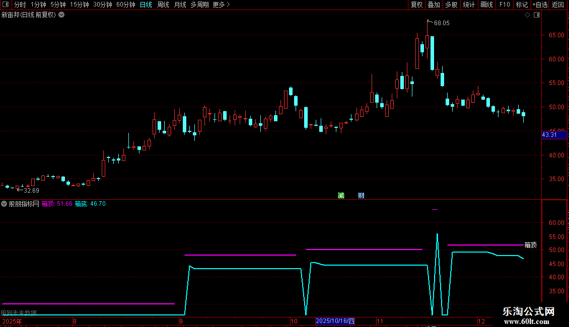
Task: Click the 股朋指标网 indicator name
Action: [24, 204]
